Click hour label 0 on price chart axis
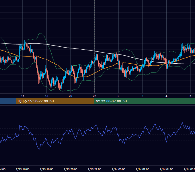 [x=118, y=96]
